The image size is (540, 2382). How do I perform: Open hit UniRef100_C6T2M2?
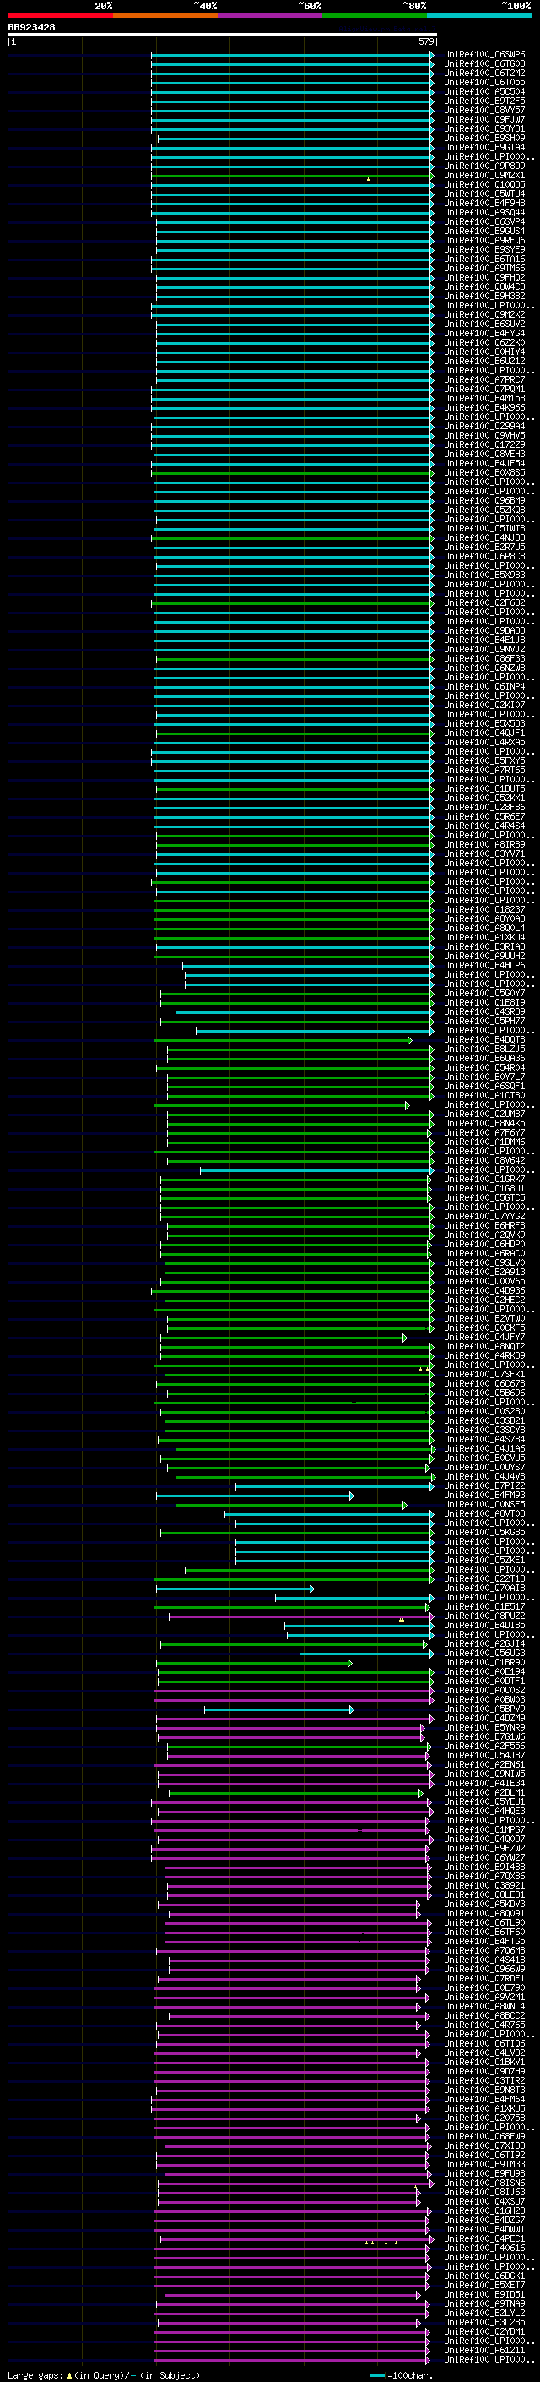(484, 73)
